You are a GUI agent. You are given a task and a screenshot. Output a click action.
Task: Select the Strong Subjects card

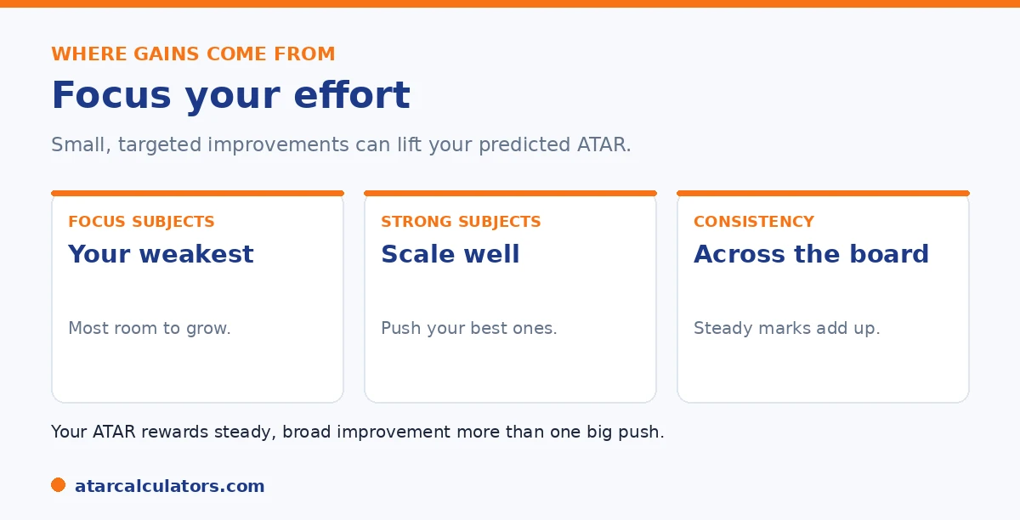click(x=510, y=297)
